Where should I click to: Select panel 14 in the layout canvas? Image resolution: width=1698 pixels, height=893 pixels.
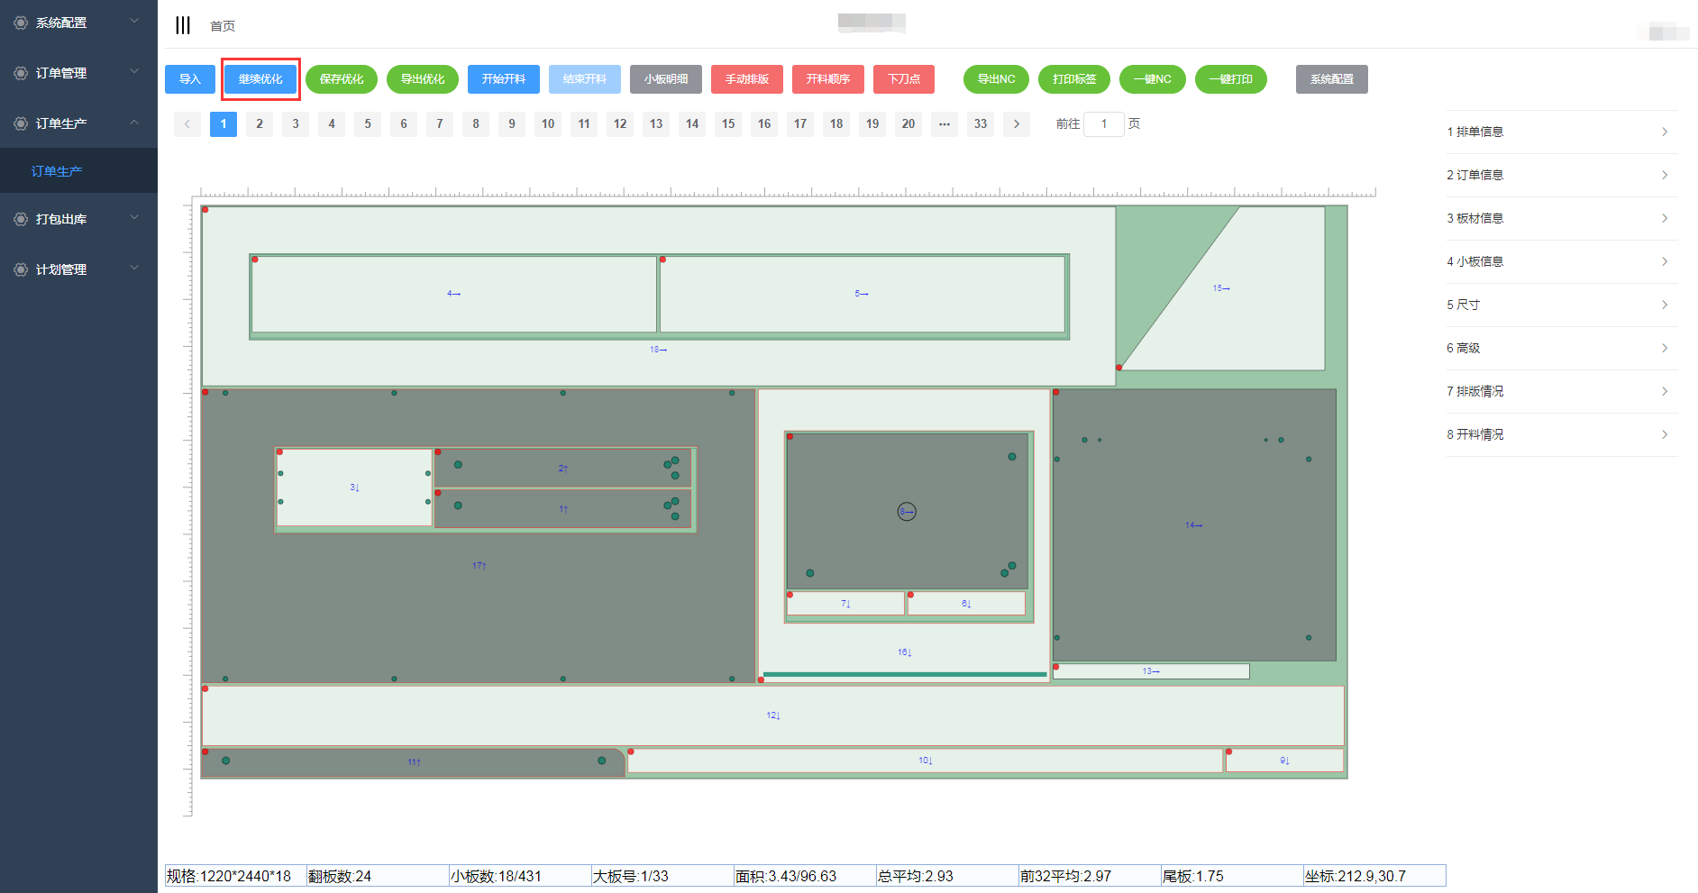(x=1193, y=525)
